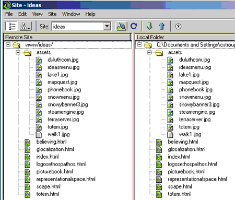Select the remote assets folder icon
Image resolution: width=235 pixels, height=200 pixels.
[x=28, y=53]
